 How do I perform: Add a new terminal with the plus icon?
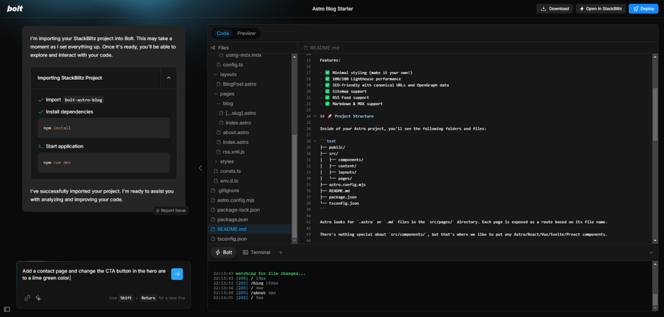[x=281, y=252]
